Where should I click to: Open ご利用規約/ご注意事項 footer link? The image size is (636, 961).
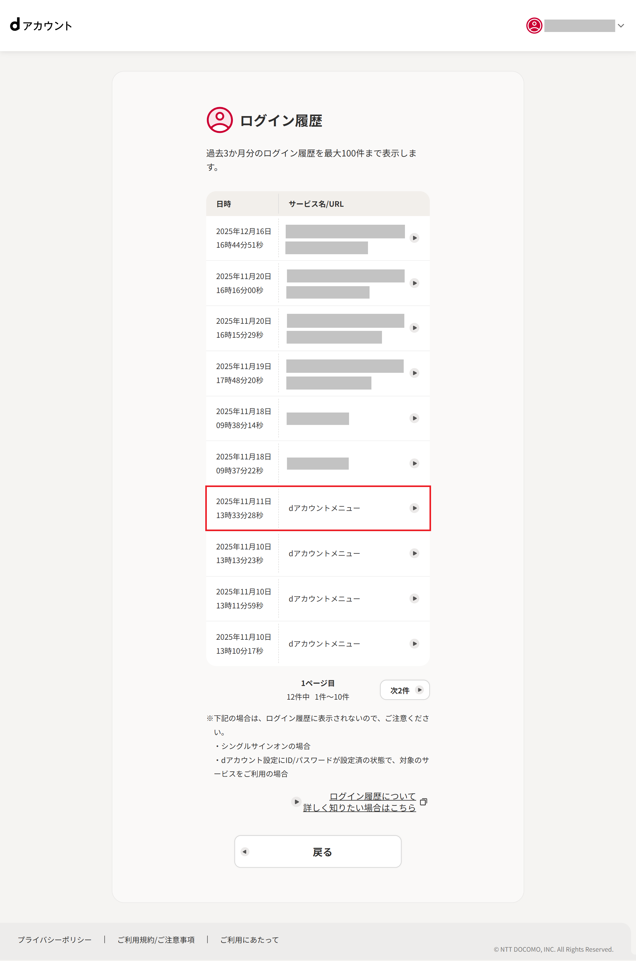157,940
